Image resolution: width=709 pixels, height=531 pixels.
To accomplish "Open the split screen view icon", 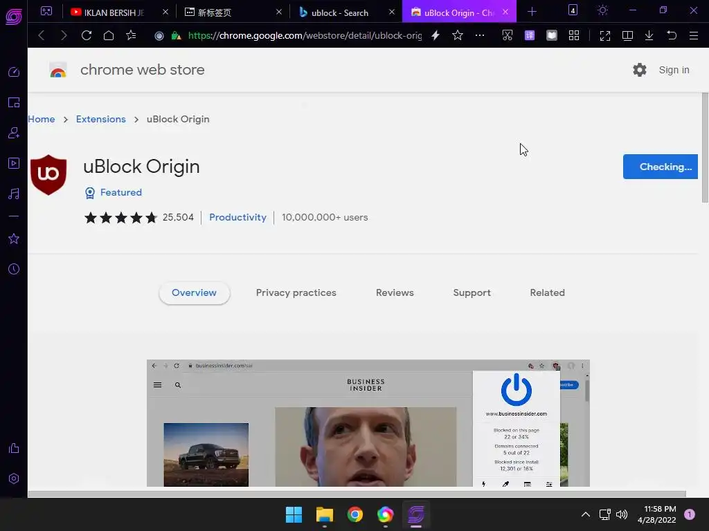I will tap(627, 36).
